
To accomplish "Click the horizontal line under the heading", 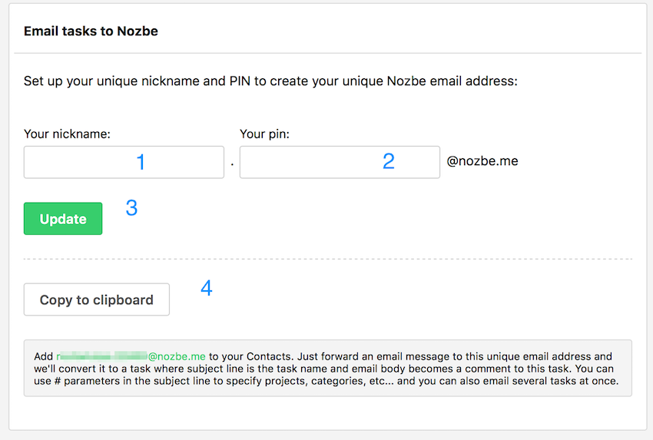I will pyautogui.click(x=328, y=53).
